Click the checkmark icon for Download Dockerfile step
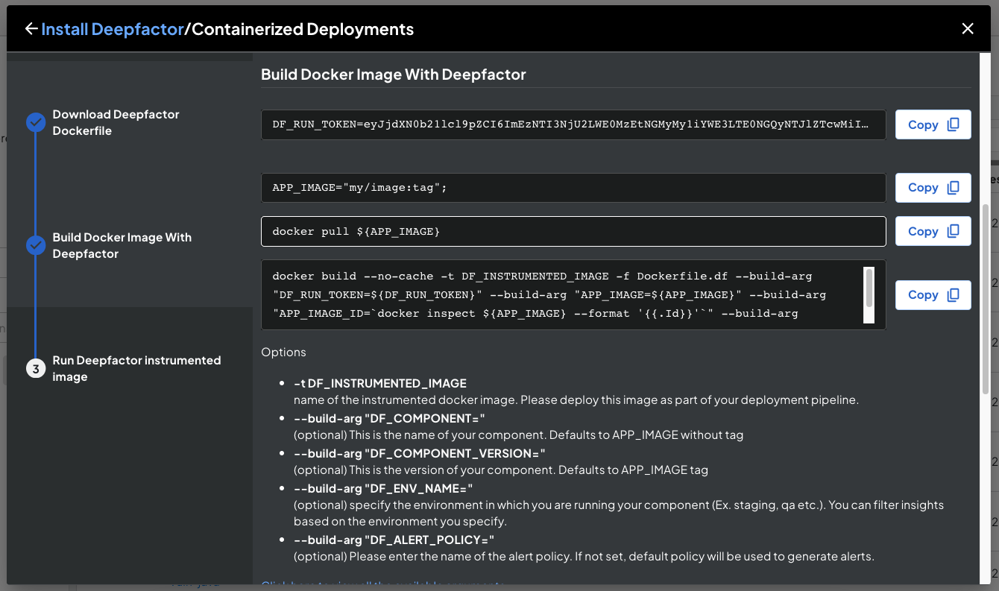 tap(36, 122)
